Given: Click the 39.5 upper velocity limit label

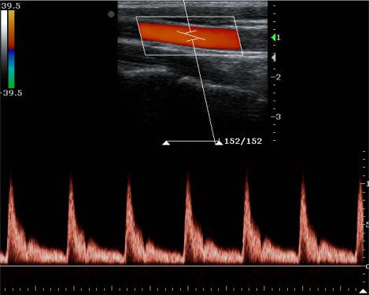Looking at the screenshot, I should tap(11, 6).
